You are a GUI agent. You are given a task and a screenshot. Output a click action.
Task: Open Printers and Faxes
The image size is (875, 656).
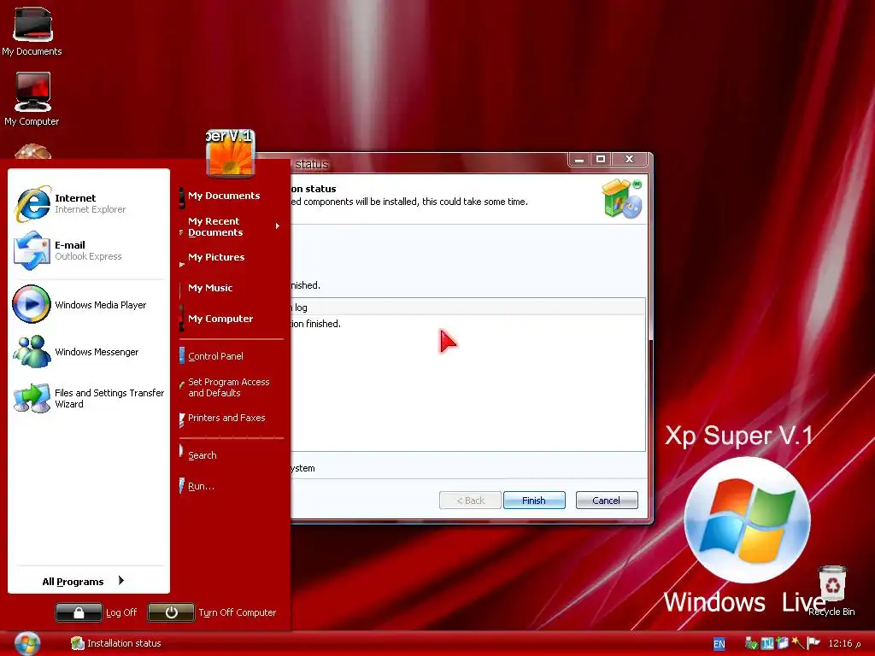pos(226,418)
